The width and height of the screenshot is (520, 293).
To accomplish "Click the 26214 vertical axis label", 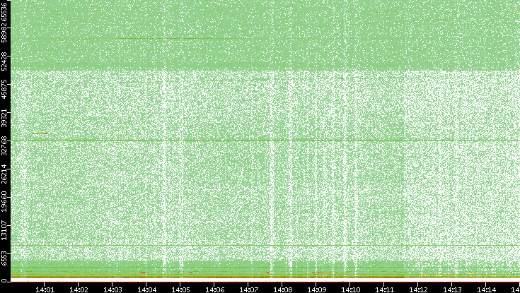I will pyautogui.click(x=4, y=172).
